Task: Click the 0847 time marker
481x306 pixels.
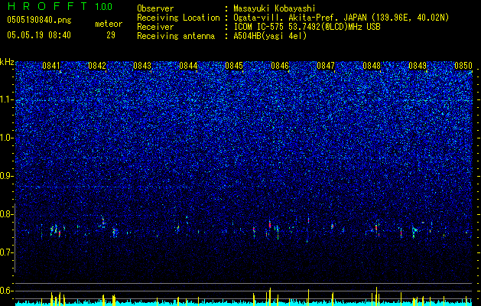Action: coord(326,66)
